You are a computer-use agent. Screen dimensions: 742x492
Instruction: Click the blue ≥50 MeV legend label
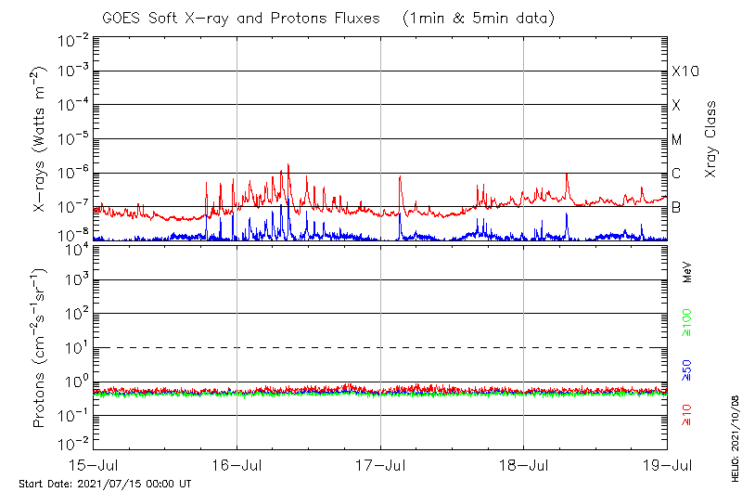(687, 369)
